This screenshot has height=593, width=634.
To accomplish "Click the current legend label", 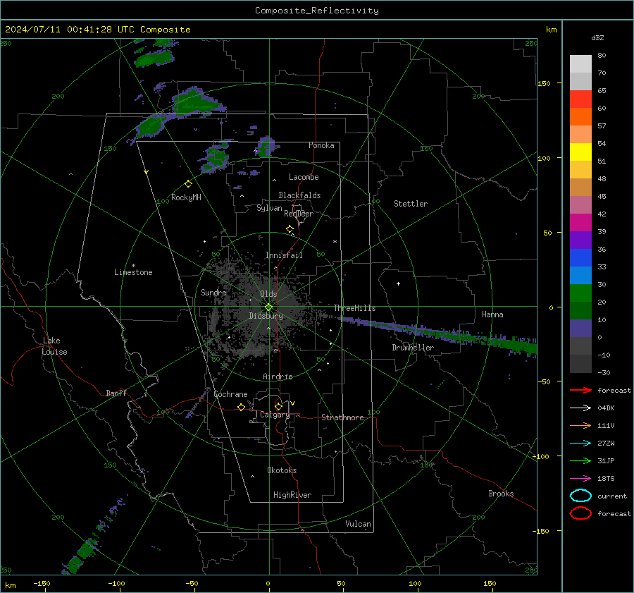I will tap(612, 496).
